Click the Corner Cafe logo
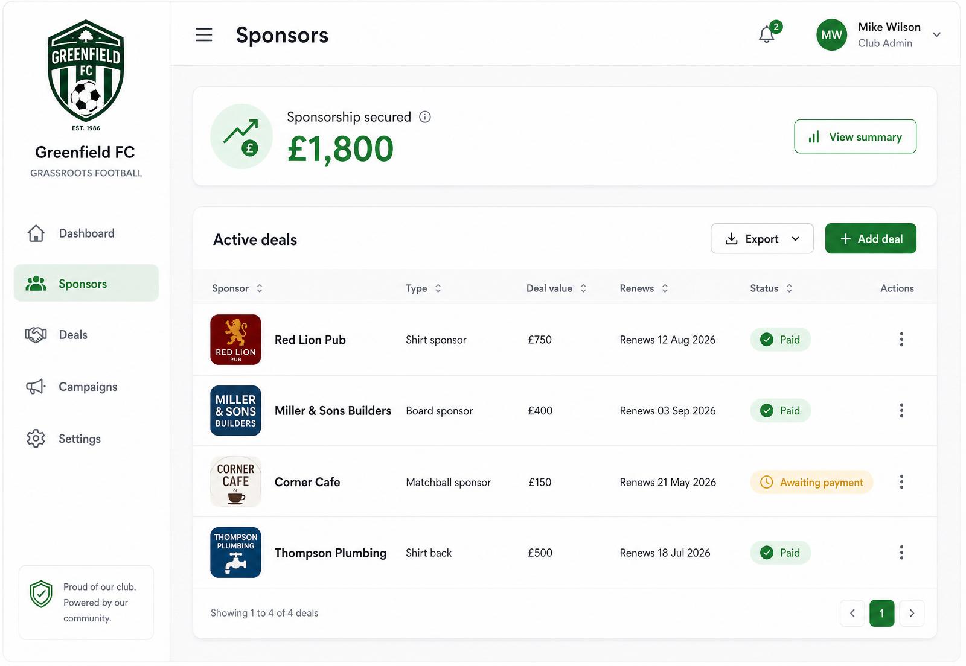This screenshot has width=966, height=666. 235,481
